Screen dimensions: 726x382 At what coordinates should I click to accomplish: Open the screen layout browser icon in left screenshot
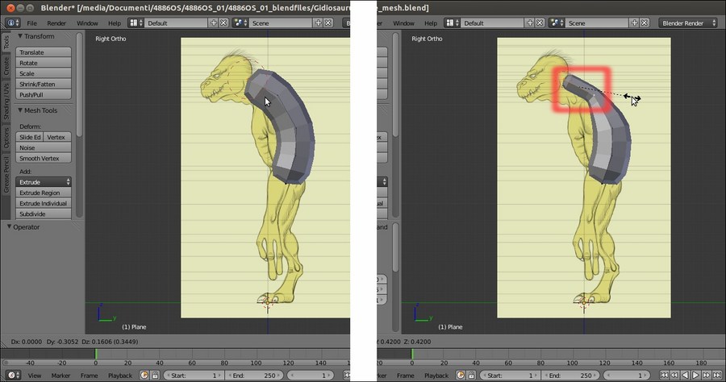136,23
